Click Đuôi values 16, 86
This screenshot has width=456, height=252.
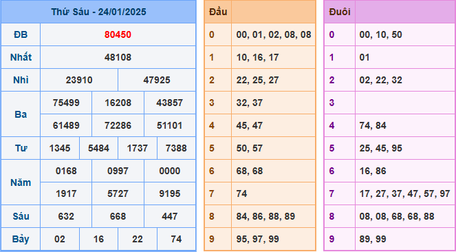click(373, 171)
